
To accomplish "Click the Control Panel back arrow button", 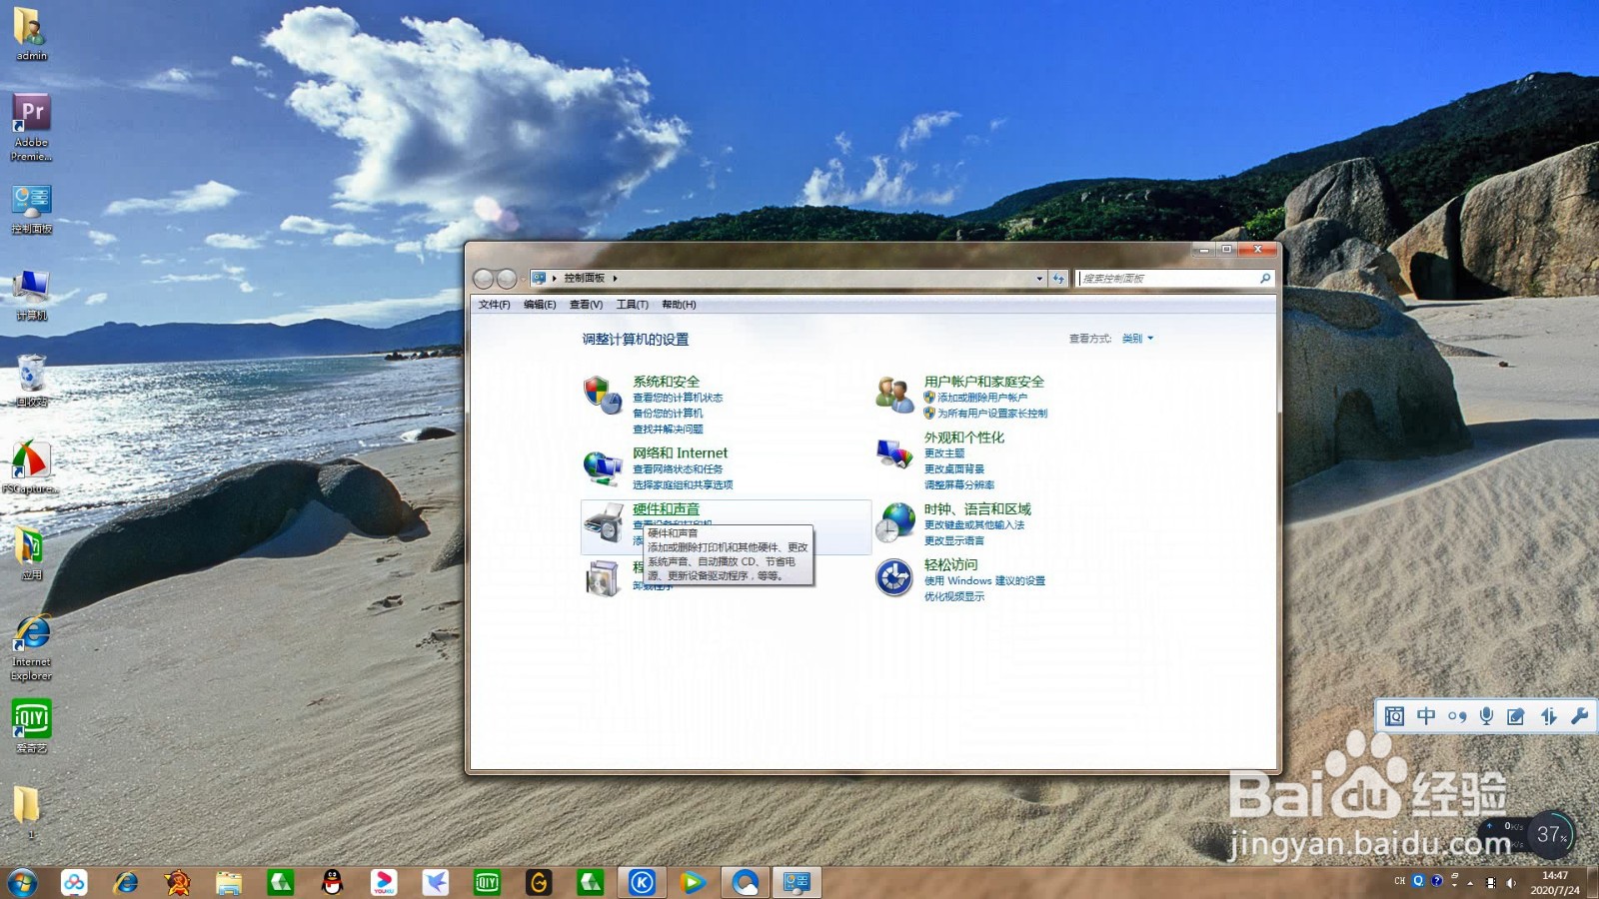I will (484, 279).
